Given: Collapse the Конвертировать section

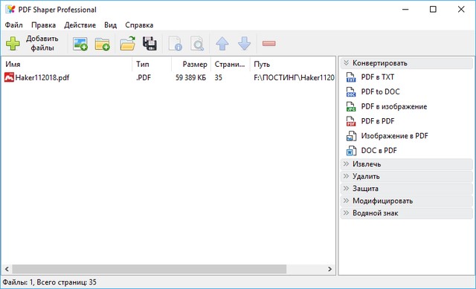Looking at the screenshot, I should 407,63.
